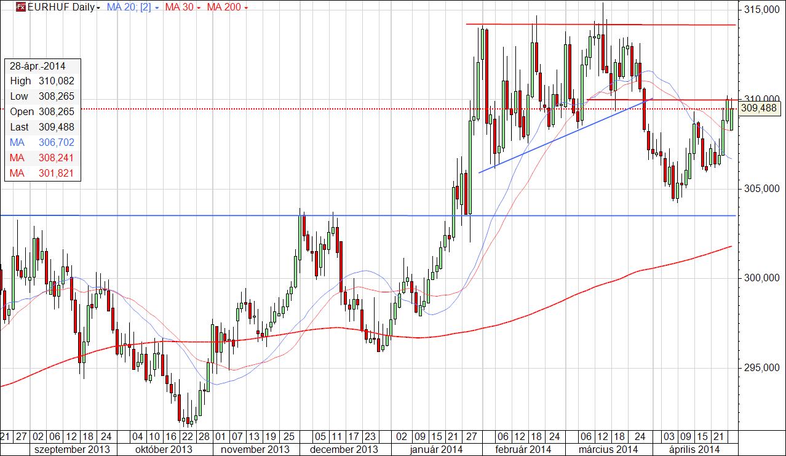786x456 pixels.
Task: Click the blue MA 306,702 value
Action: [56, 143]
